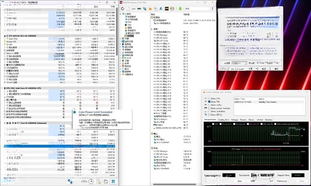Image resolution: width=311 pixels, height=186 pixels.
Task: Click the AIDA64 green download arrow icon
Action: tap(180, 9)
